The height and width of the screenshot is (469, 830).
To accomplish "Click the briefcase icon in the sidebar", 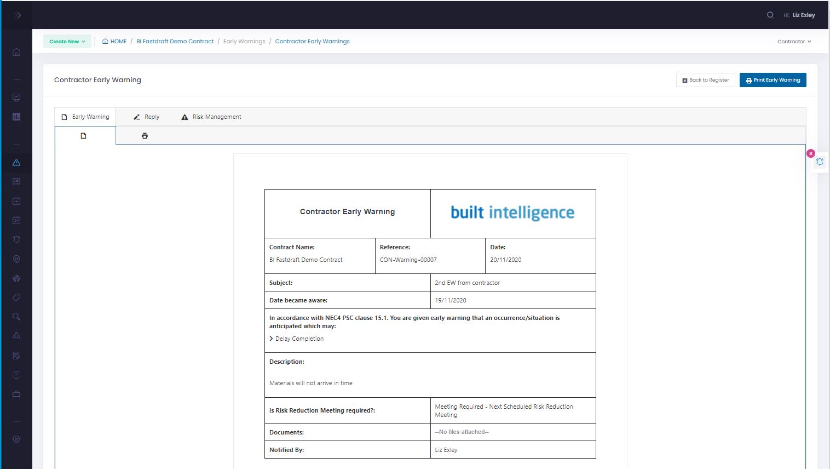I will 16,393.
